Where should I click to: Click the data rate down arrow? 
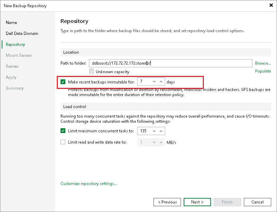point(154,142)
